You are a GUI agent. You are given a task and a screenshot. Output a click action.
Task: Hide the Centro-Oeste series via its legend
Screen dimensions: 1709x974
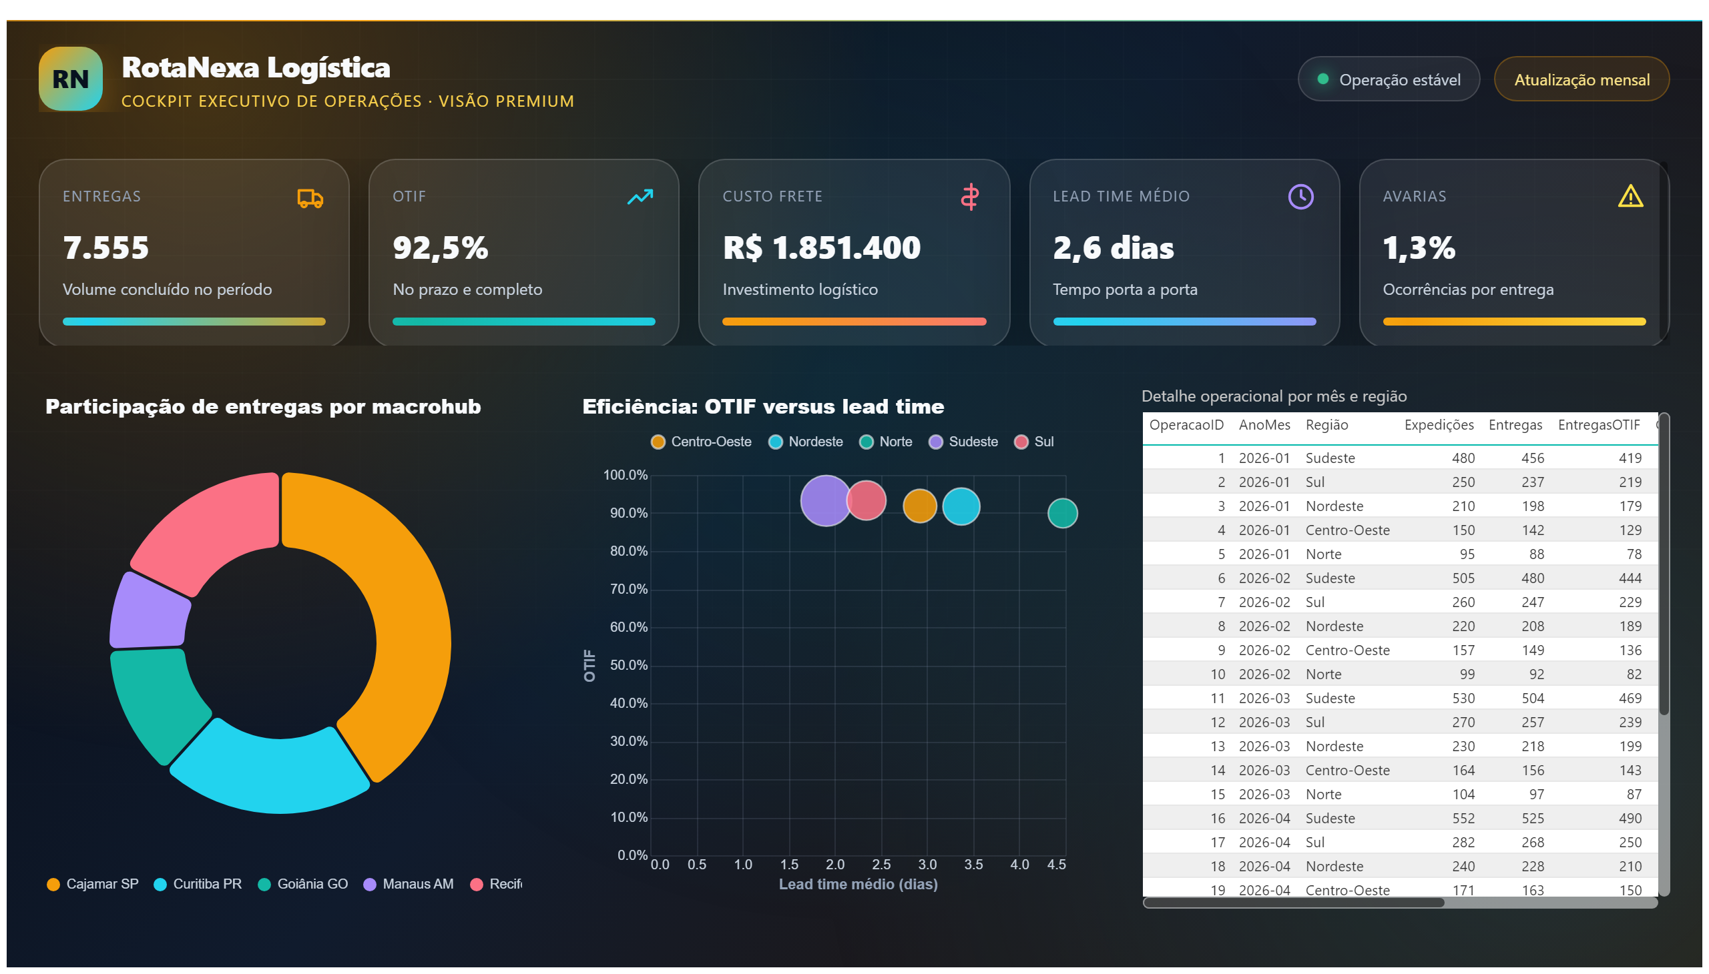701,442
